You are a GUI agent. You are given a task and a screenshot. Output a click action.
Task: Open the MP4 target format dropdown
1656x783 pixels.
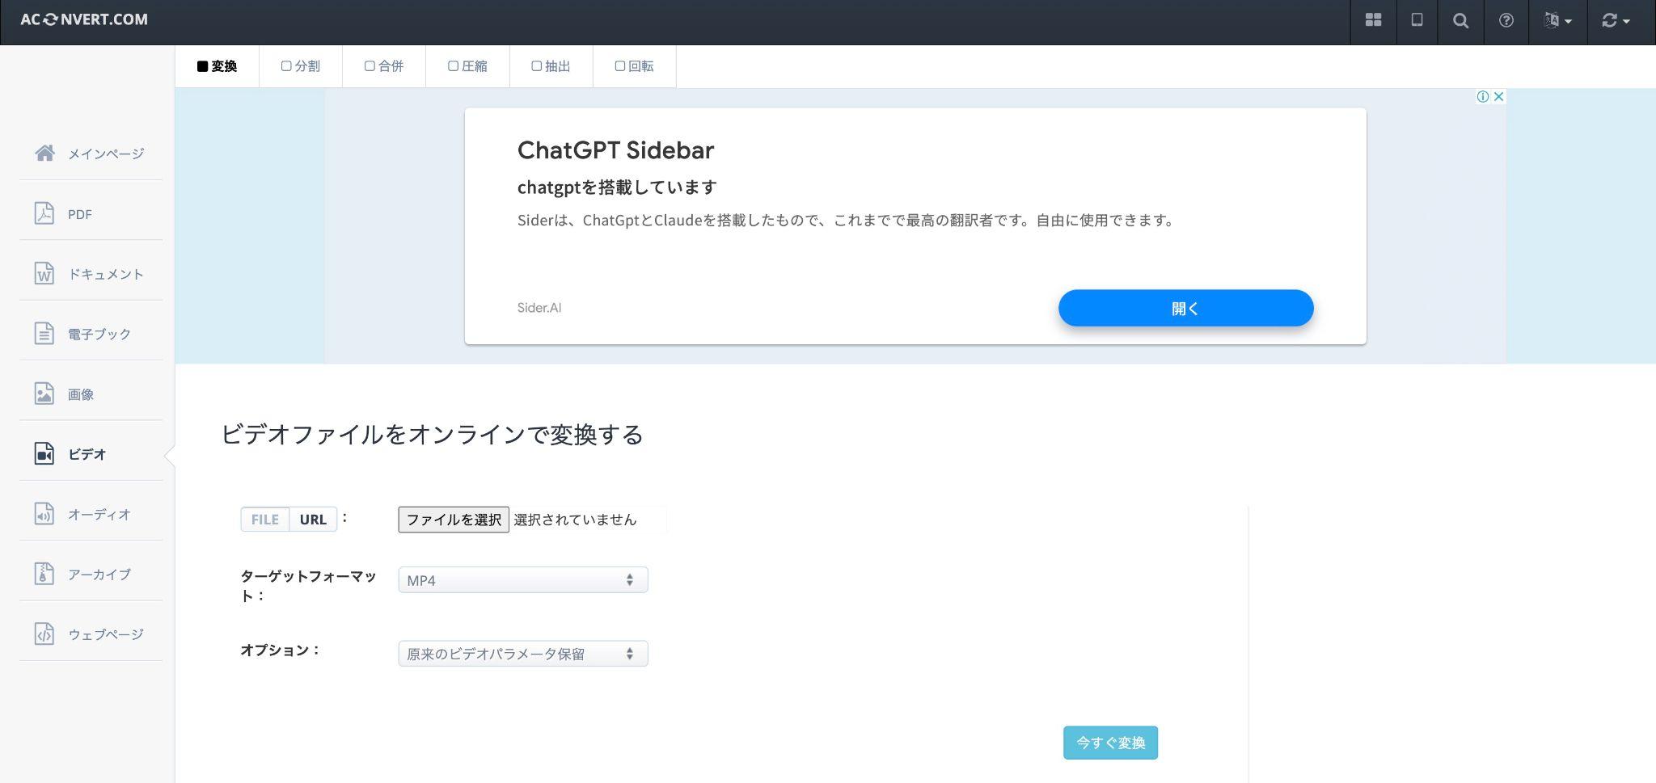[x=523, y=580]
